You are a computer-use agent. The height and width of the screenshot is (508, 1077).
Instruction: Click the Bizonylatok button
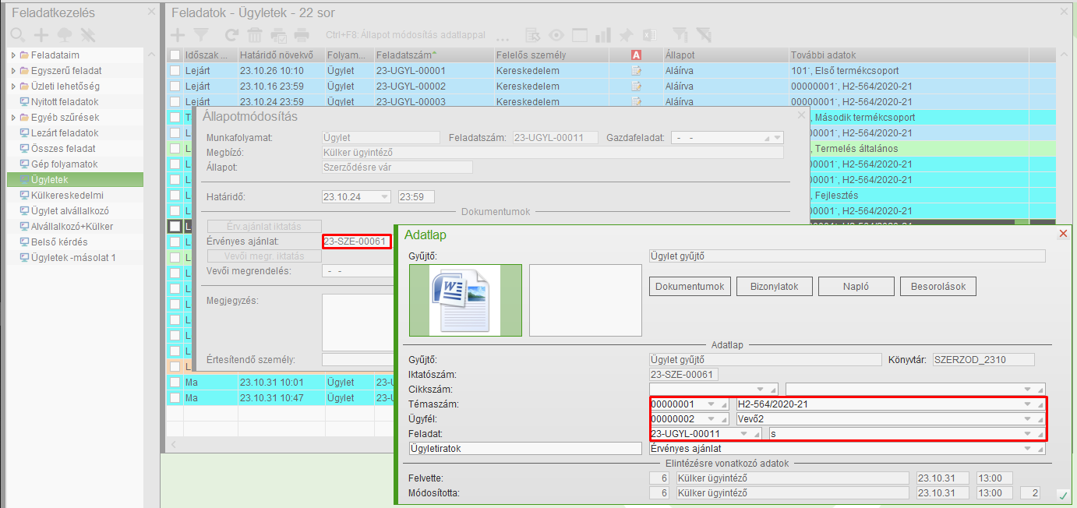(x=774, y=287)
